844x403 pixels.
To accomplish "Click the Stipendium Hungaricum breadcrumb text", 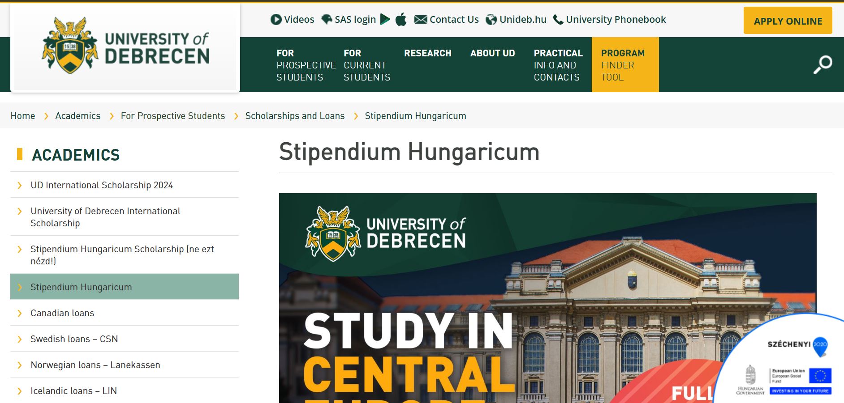I will tap(415, 116).
